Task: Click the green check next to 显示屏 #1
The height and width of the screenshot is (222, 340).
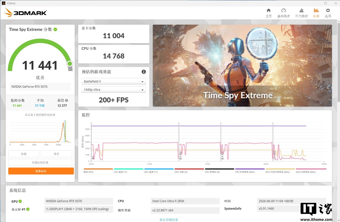Action: point(28,209)
